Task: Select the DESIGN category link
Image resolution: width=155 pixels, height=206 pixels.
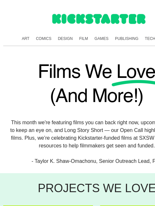Action: pos(65,39)
